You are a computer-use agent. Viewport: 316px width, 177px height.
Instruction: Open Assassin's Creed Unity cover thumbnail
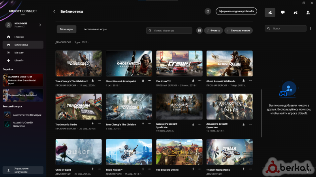[x=229, y=107]
